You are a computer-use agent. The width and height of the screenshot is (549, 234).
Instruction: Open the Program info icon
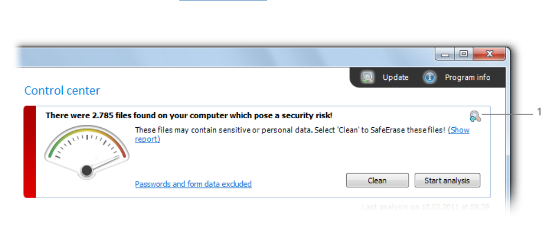430,77
